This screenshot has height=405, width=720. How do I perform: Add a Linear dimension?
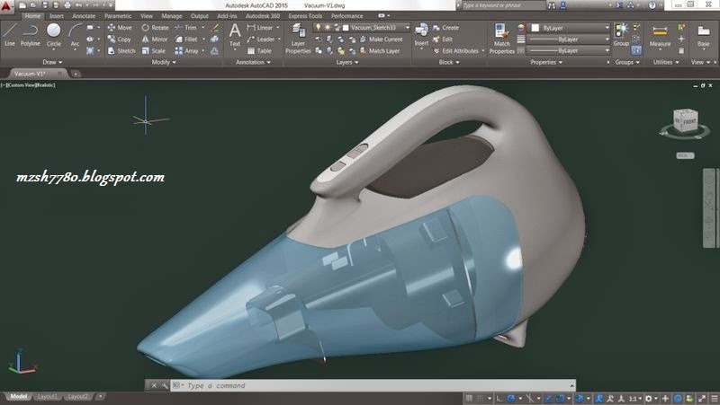pyautogui.click(x=260, y=28)
